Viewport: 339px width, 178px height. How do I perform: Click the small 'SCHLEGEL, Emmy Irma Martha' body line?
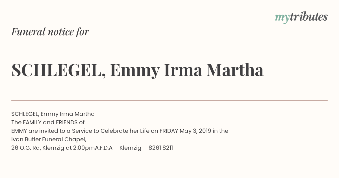(x=53, y=114)
